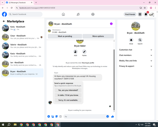Screen dimensions: 158x127
Task: Show hidden system tray icons
Action: pyautogui.click(x=136, y=125)
